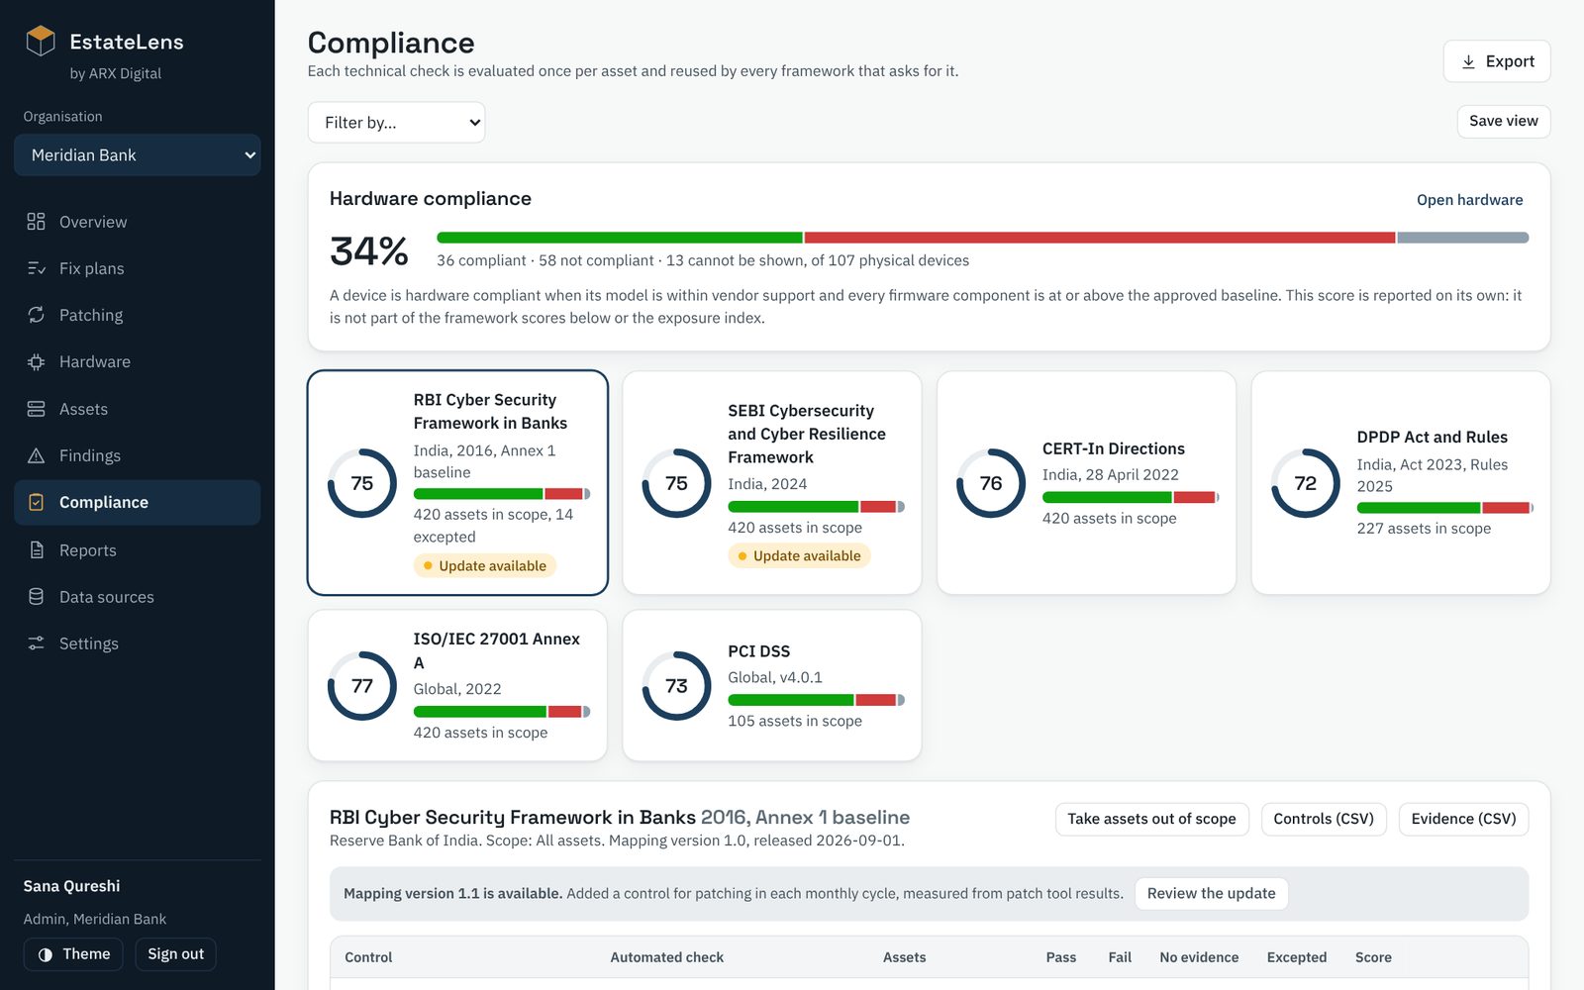Click the EstateLens cube logo
The image size is (1584, 990).
click(41, 41)
